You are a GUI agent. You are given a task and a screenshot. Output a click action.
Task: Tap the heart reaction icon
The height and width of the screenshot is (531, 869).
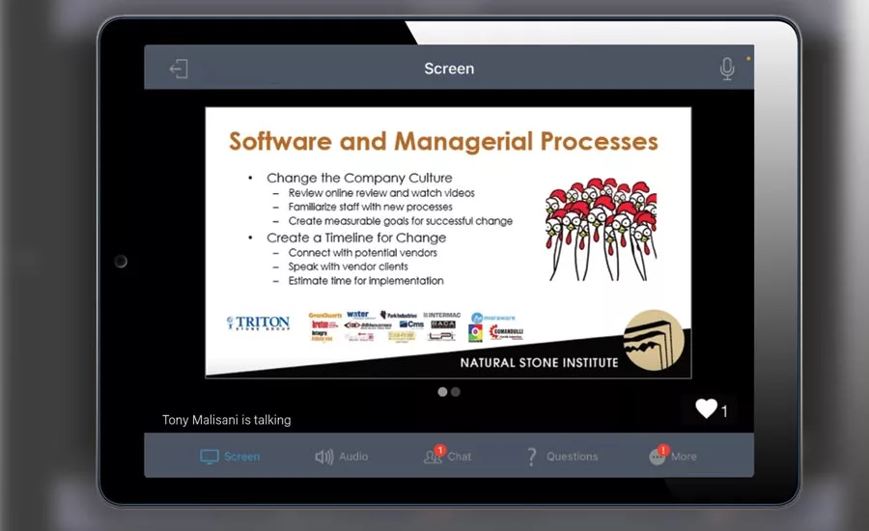(706, 409)
